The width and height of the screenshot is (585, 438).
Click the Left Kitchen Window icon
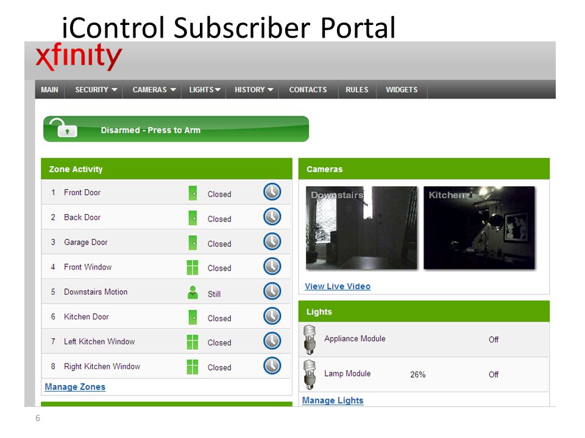point(193,342)
